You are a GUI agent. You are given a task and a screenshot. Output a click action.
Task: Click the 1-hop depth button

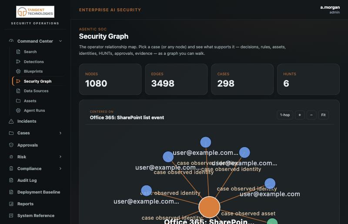coord(285,115)
